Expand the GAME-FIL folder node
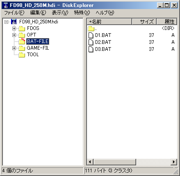This screenshot has height=176, width=180. [14, 48]
